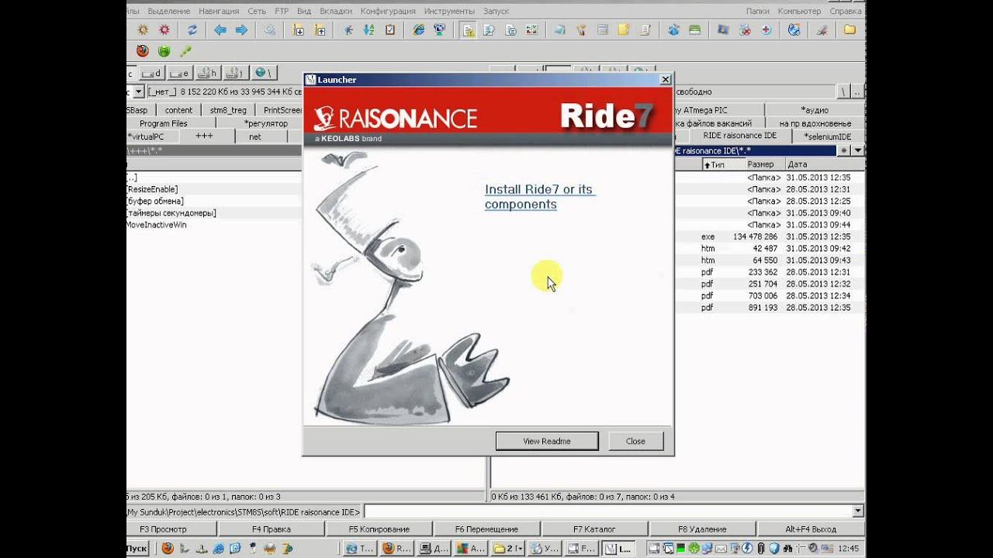The height and width of the screenshot is (558, 993).
Task: Click the View Readme button
Action: click(547, 441)
